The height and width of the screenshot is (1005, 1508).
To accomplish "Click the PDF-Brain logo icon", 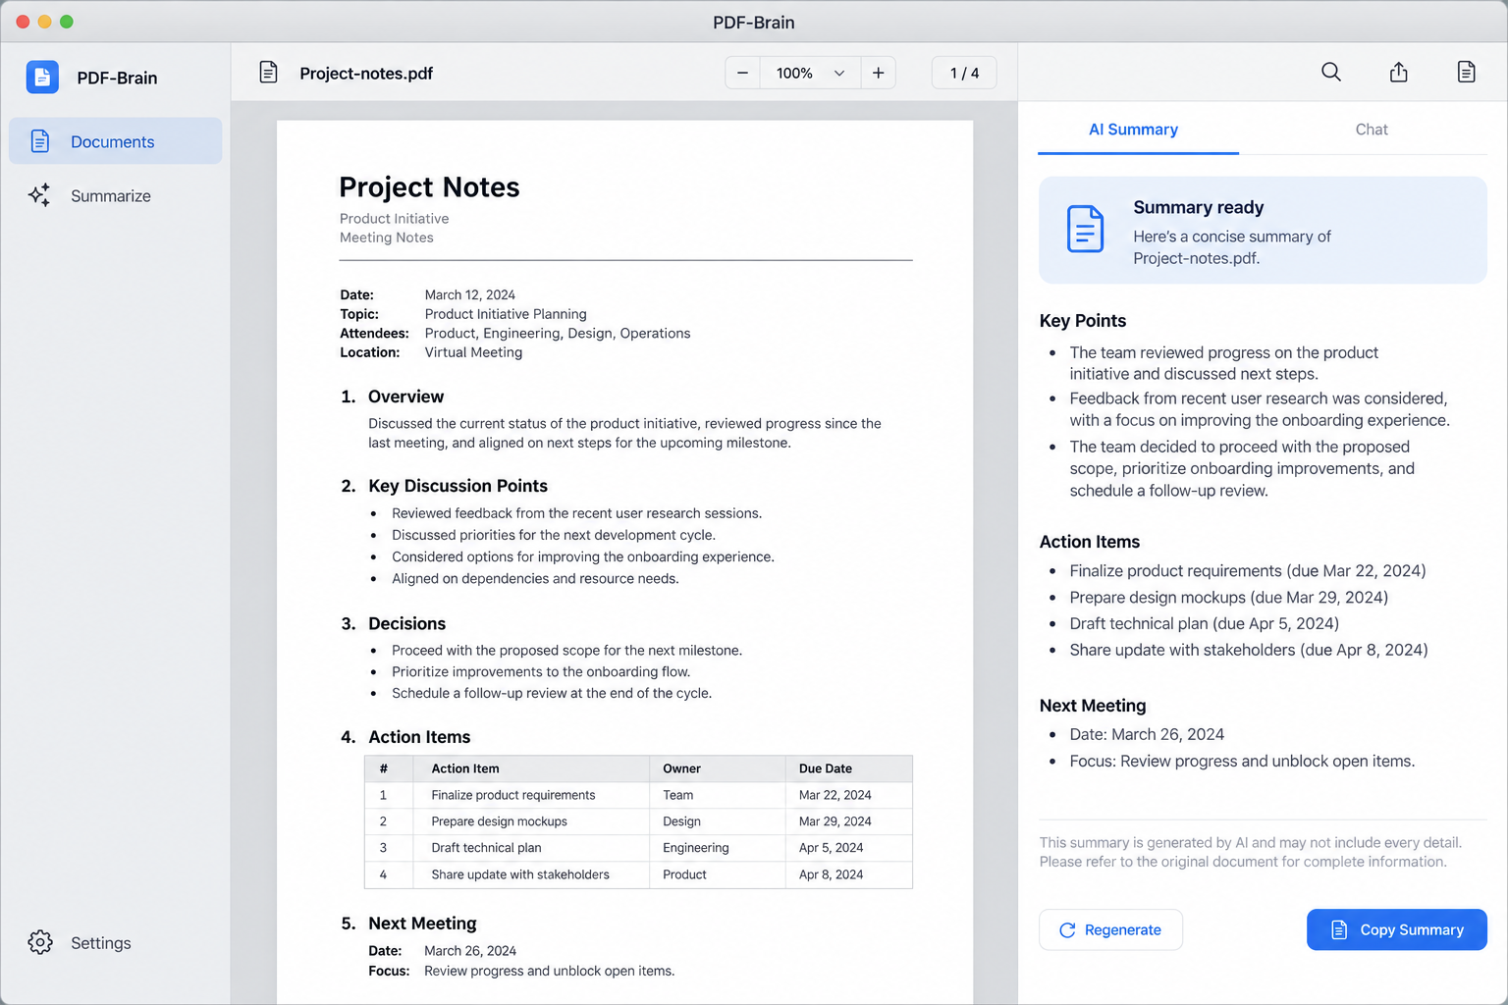I will (42, 77).
